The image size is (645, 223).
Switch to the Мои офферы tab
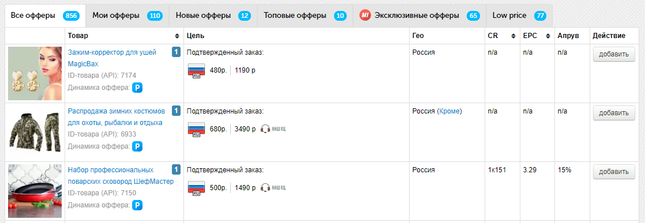[127, 16]
